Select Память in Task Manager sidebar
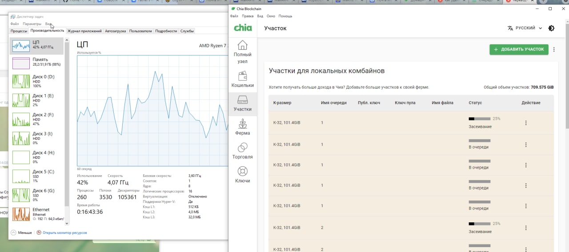569x252 pixels. pyautogui.click(x=36, y=63)
